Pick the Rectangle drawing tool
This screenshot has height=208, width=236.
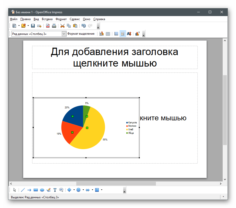(36, 190)
